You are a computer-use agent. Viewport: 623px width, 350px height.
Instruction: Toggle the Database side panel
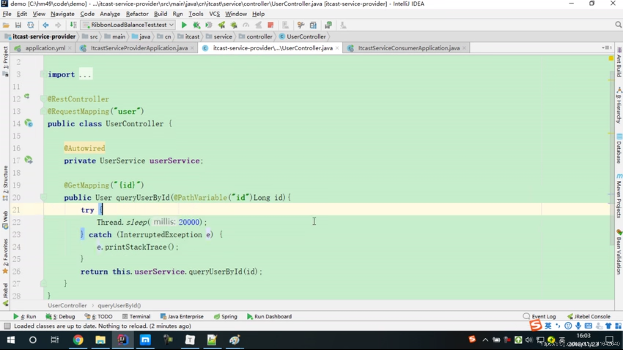pos(619,149)
